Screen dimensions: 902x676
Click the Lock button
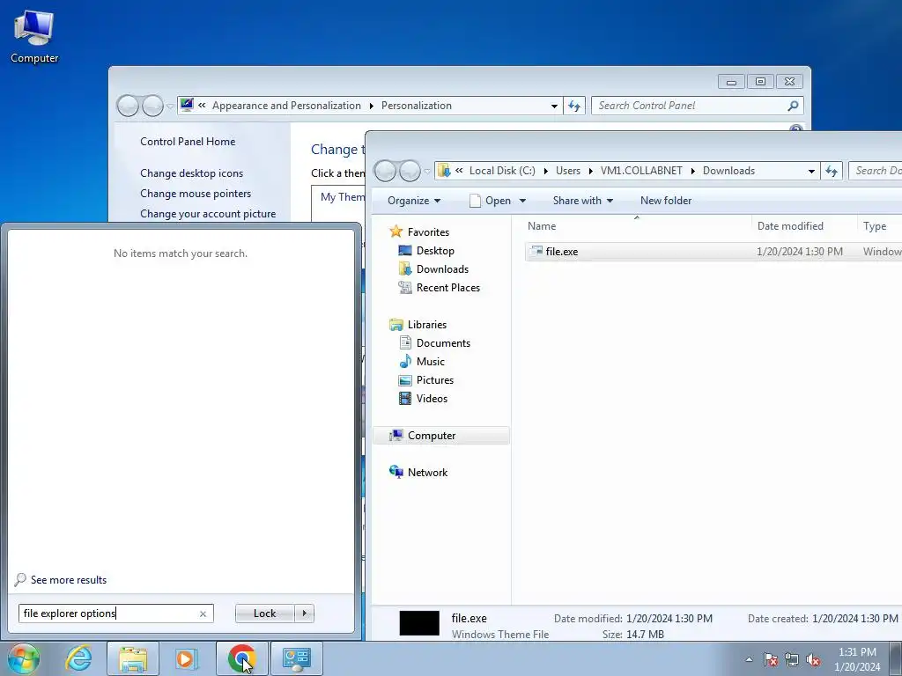[264, 614]
